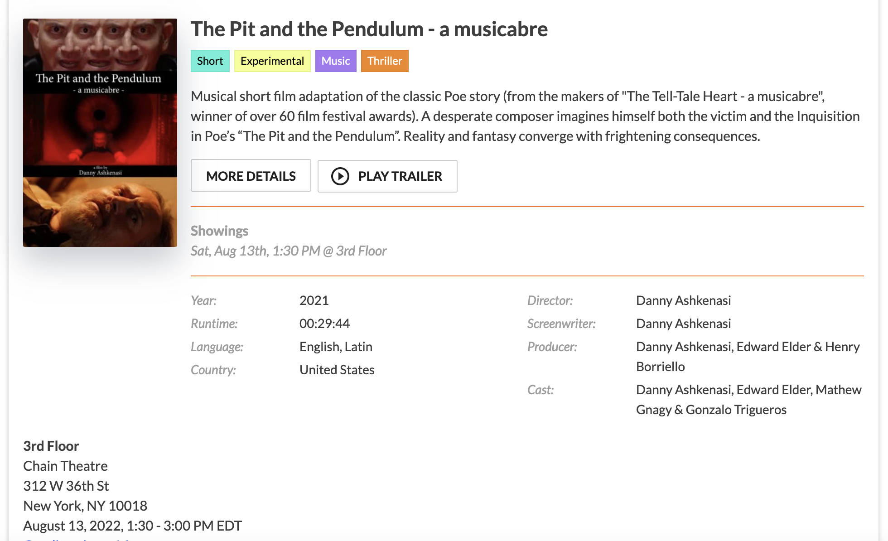Click the film title heading
This screenshot has height=541, width=888.
pyautogui.click(x=369, y=29)
